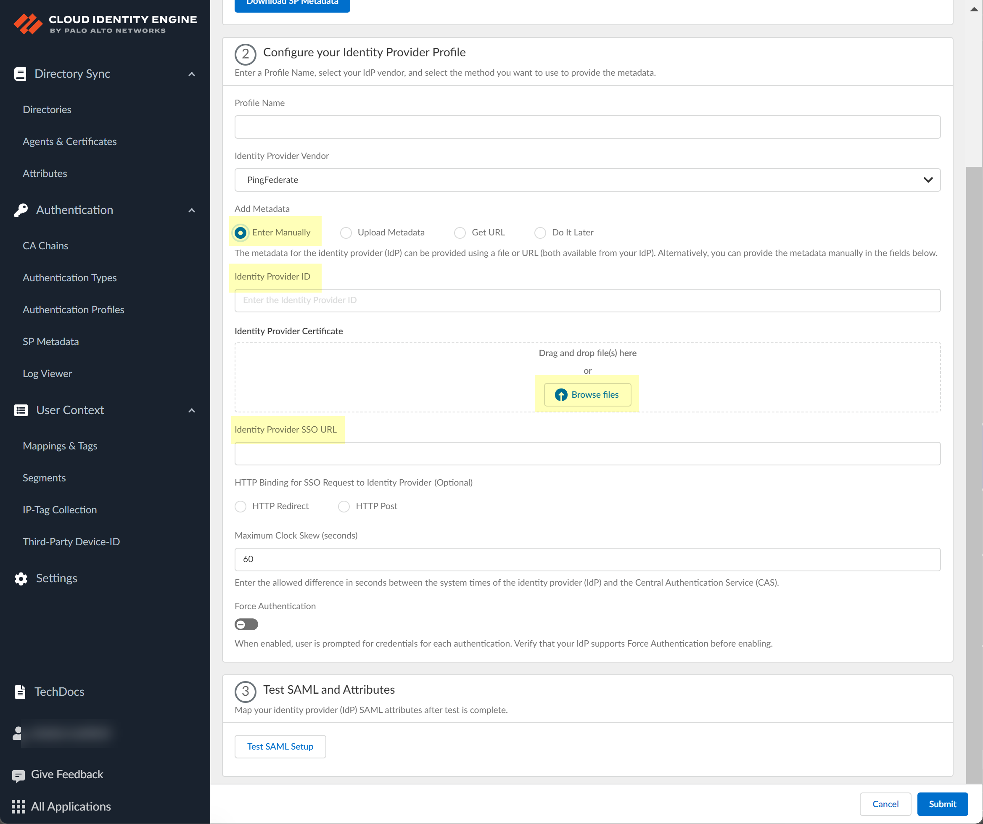Enable the Force Authentication toggle
983x824 pixels.
click(x=246, y=625)
